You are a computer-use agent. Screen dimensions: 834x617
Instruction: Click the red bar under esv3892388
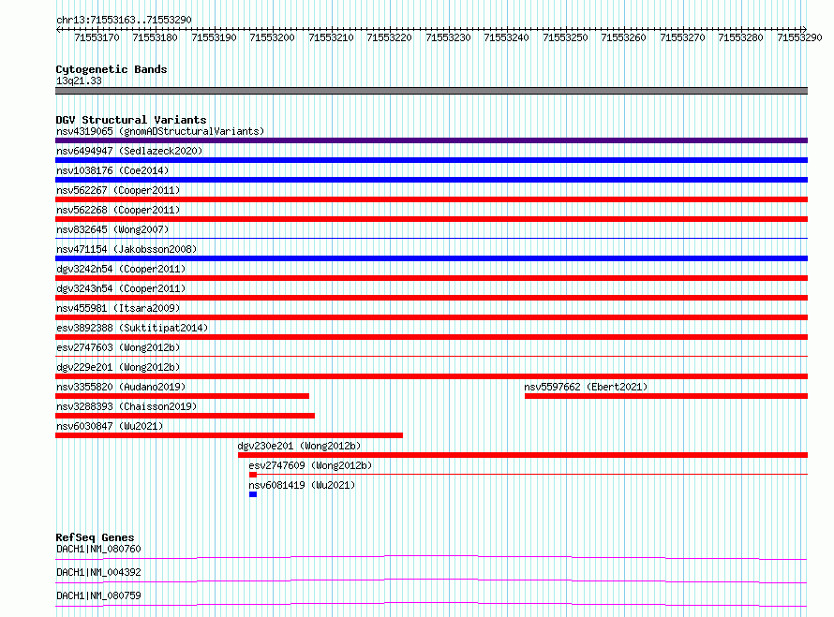click(431, 337)
